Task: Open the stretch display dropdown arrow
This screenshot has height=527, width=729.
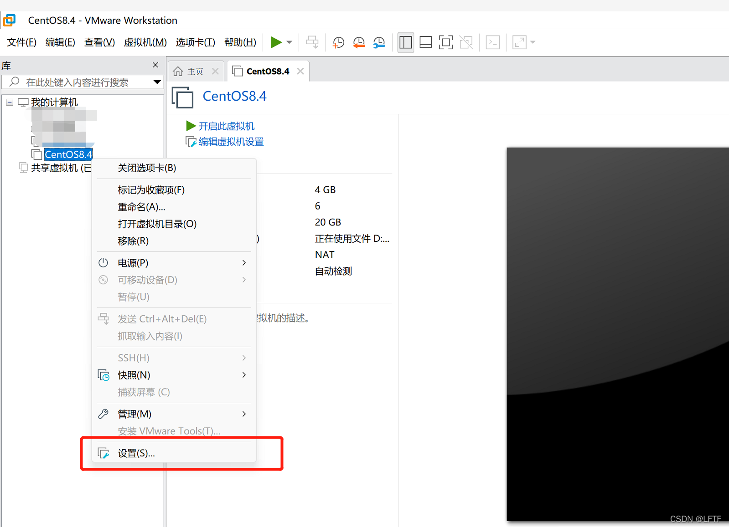Action: click(x=533, y=42)
